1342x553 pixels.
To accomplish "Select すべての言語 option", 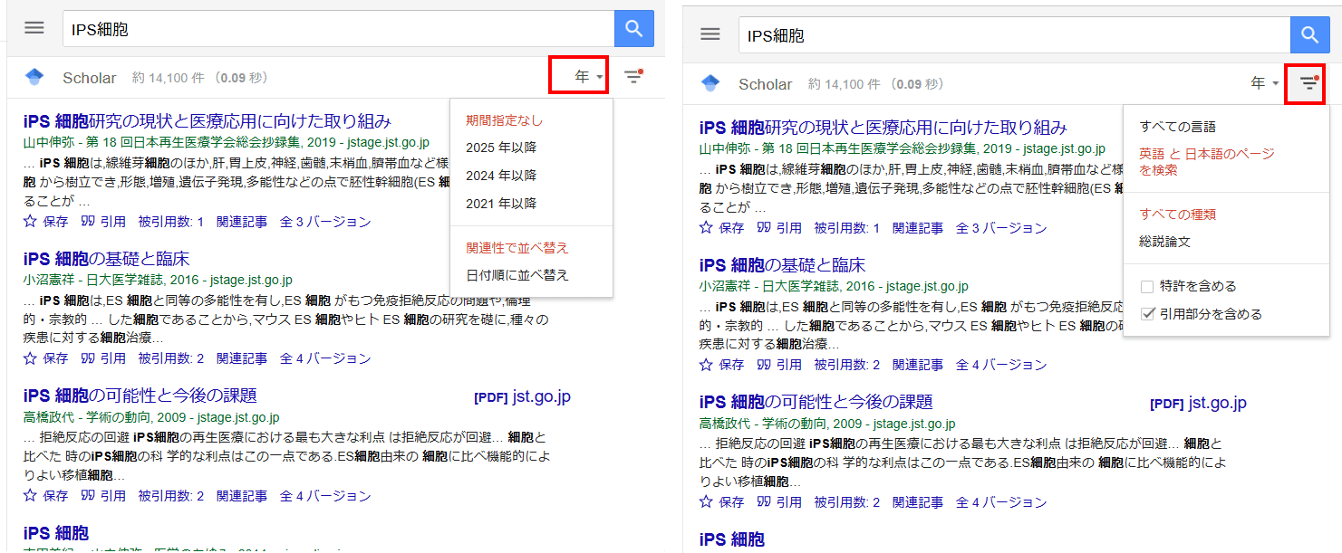I will (x=1178, y=127).
